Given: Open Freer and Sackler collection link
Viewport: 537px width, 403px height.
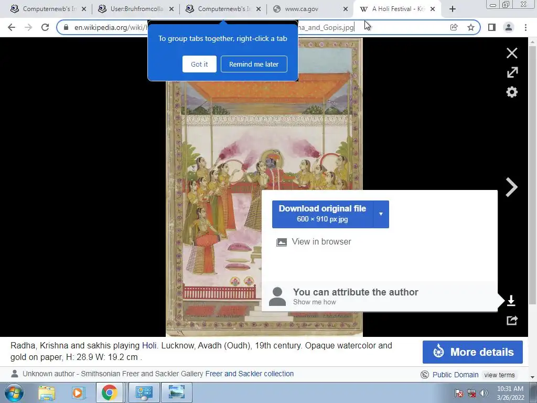Looking at the screenshot, I should [x=249, y=374].
